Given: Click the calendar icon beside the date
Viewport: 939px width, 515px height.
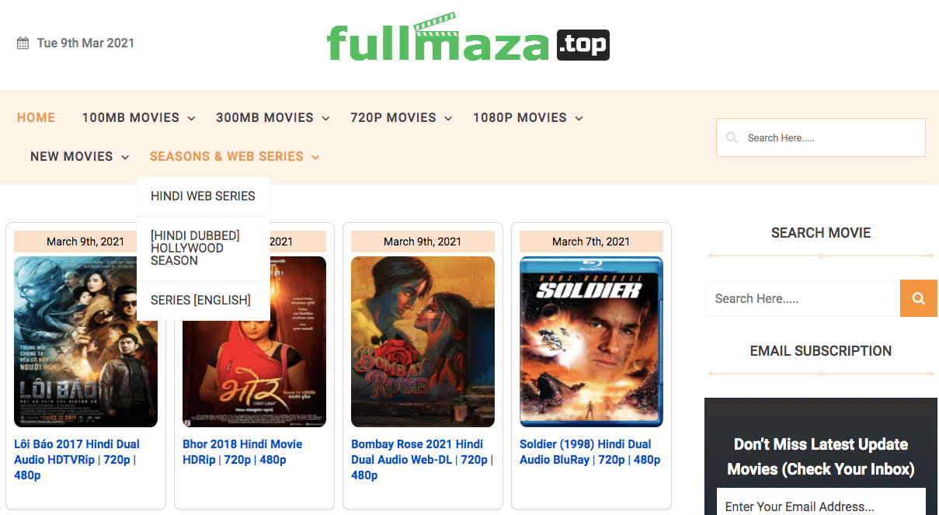Looking at the screenshot, I should tap(23, 43).
